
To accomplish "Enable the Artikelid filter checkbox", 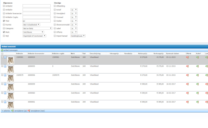I will coord(4,6).
